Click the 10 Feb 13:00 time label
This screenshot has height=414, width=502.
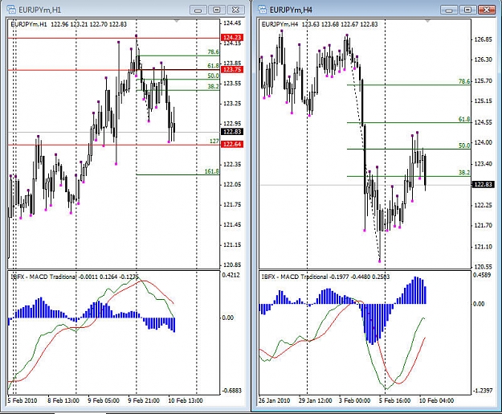(x=186, y=400)
